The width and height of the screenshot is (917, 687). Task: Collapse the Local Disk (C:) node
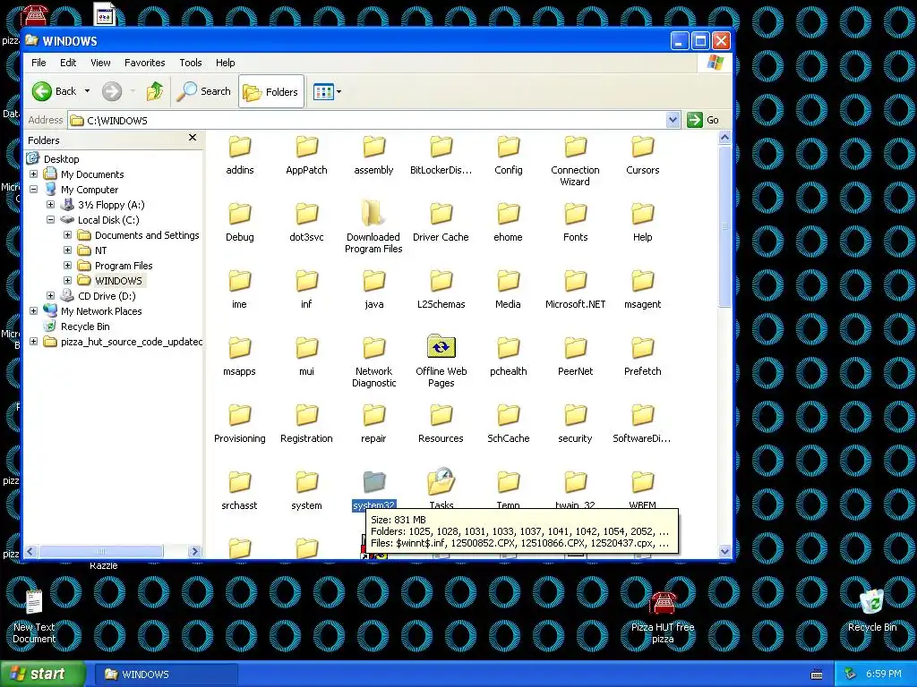[x=50, y=220]
